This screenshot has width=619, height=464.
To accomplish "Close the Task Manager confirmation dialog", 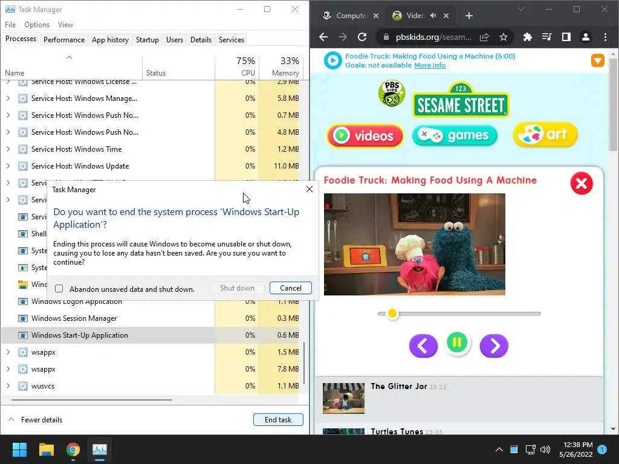I will click(309, 189).
